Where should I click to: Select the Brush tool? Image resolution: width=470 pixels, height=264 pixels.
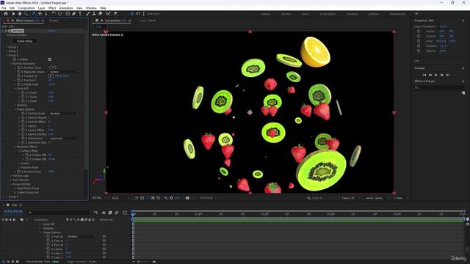tap(88, 14)
